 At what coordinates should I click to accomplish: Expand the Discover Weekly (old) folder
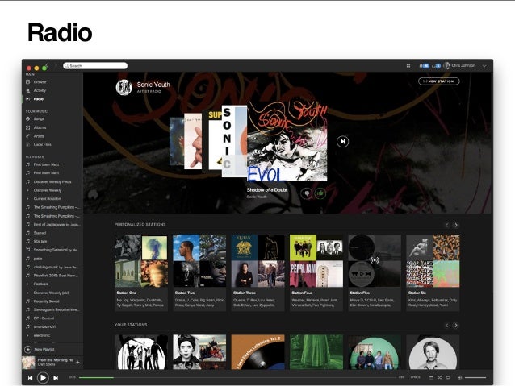[27, 293]
